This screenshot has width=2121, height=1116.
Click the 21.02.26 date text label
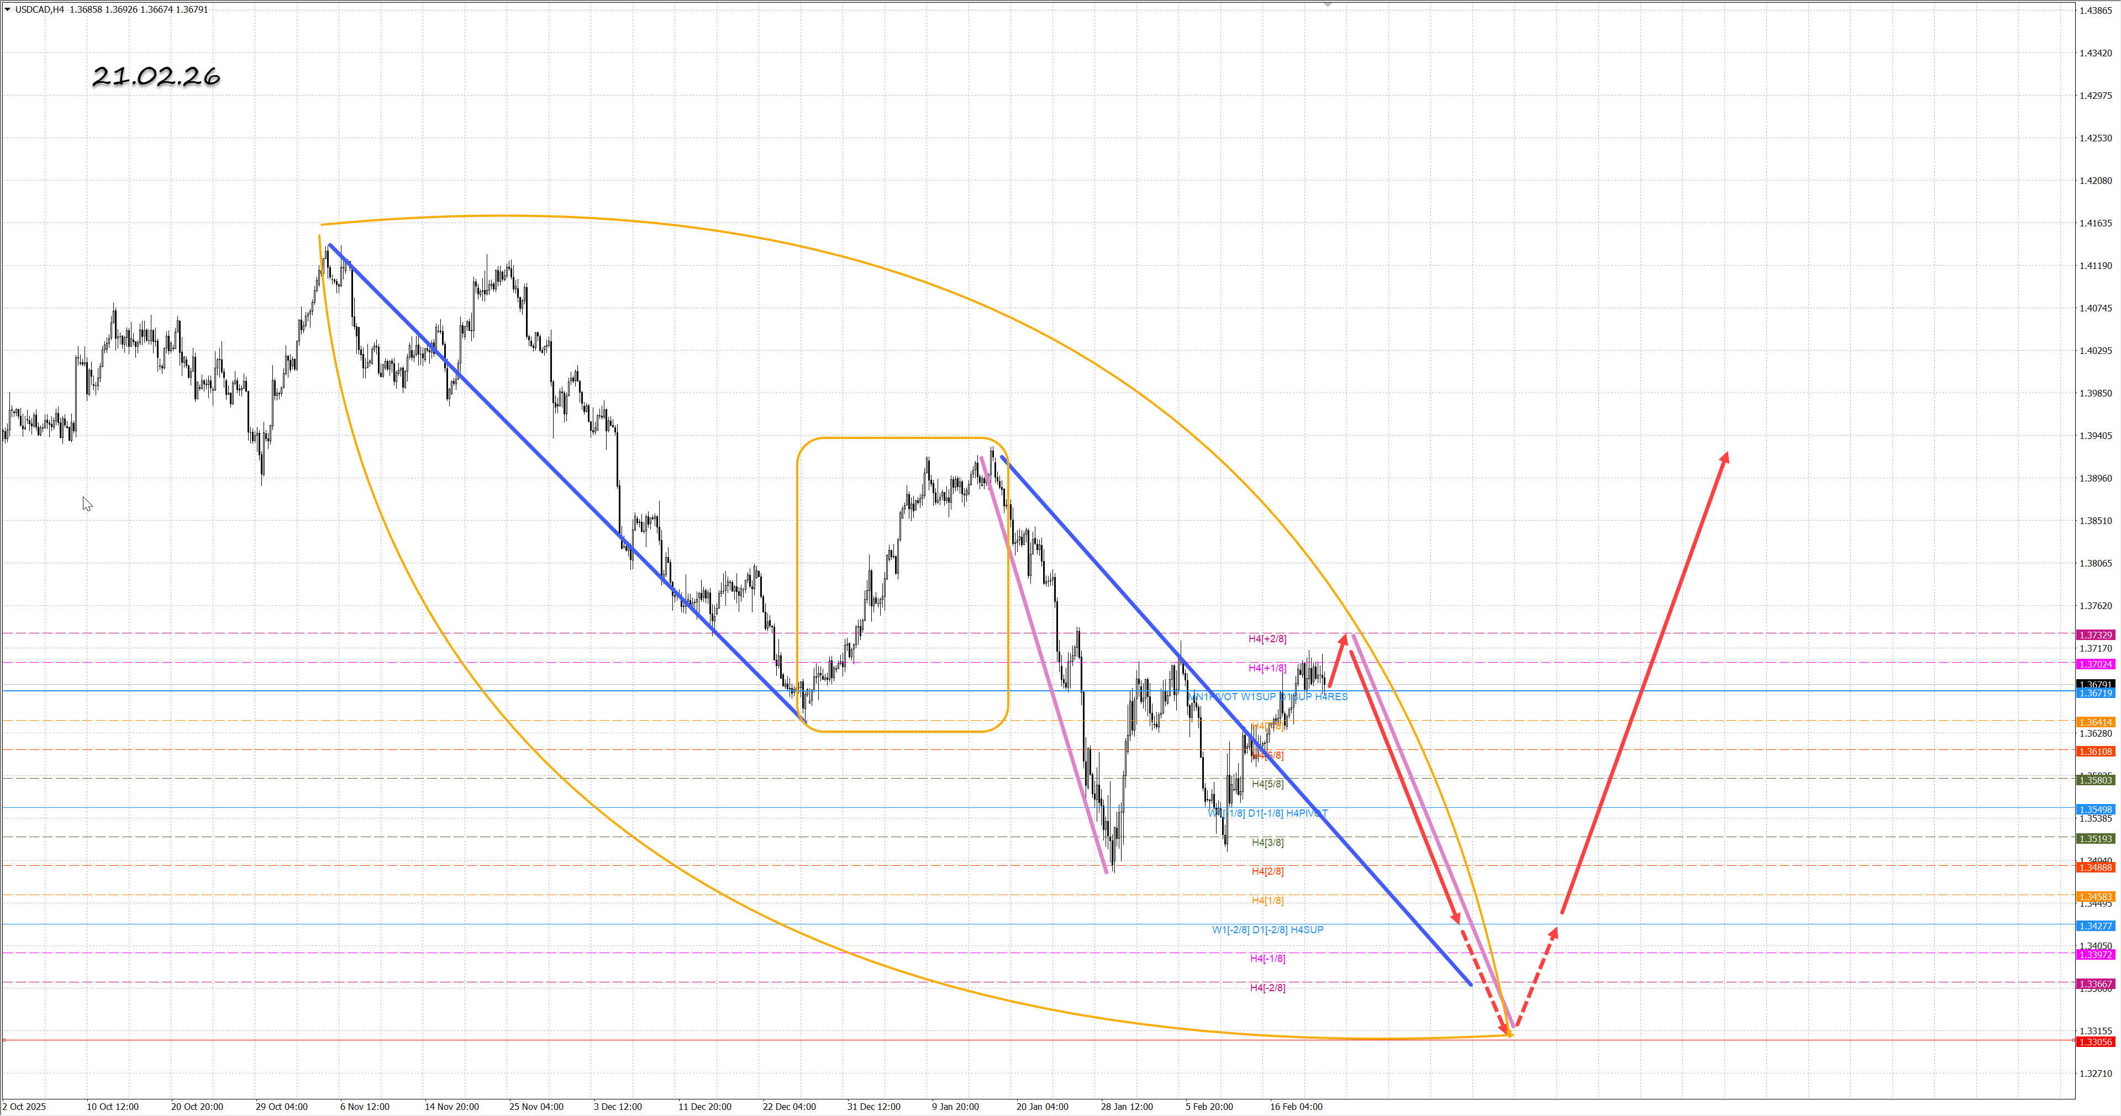point(156,77)
